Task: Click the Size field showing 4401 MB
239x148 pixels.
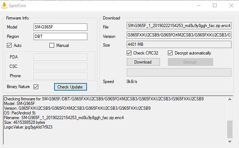Action: tap(179, 44)
